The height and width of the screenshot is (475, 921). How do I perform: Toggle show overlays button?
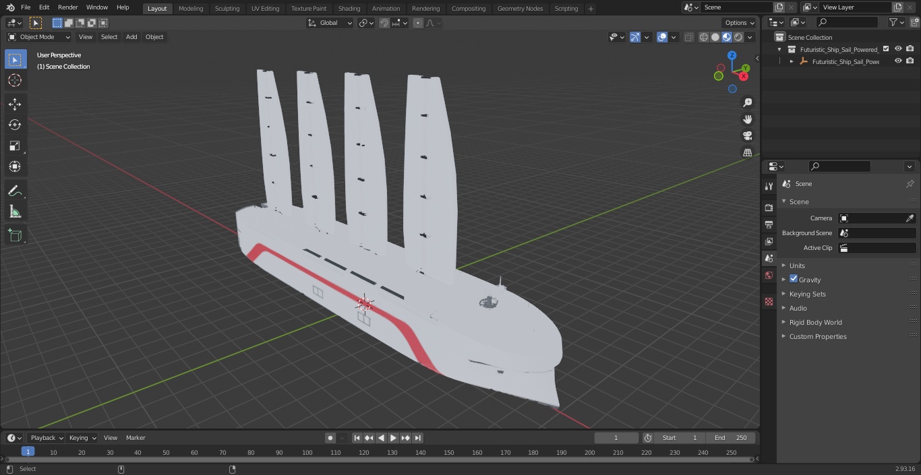pyautogui.click(x=662, y=38)
